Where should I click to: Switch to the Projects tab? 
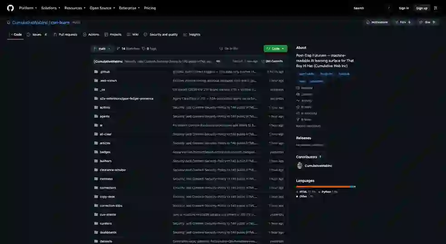(x=113, y=34)
